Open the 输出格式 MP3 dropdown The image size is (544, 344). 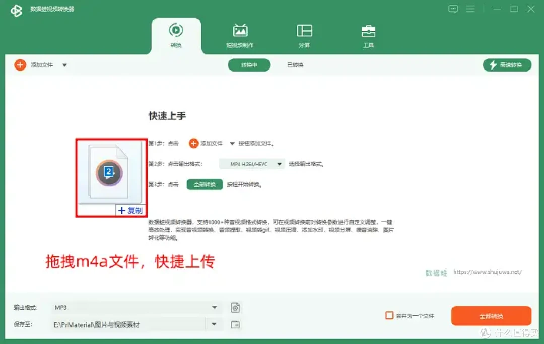coord(137,308)
